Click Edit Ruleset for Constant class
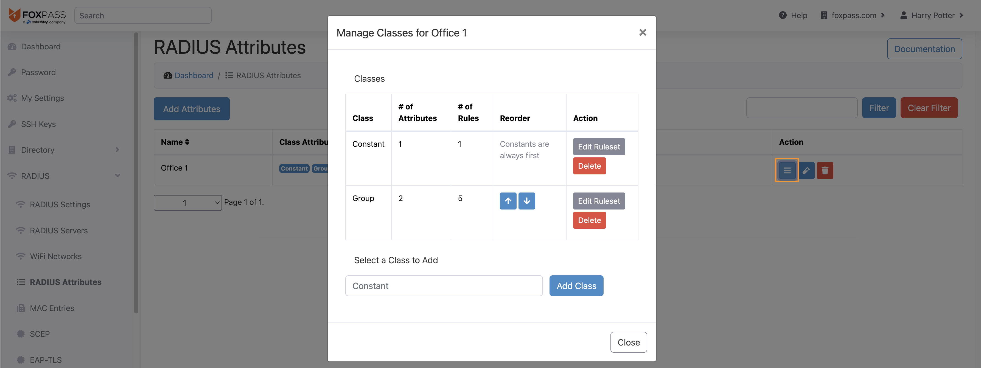 598,147
